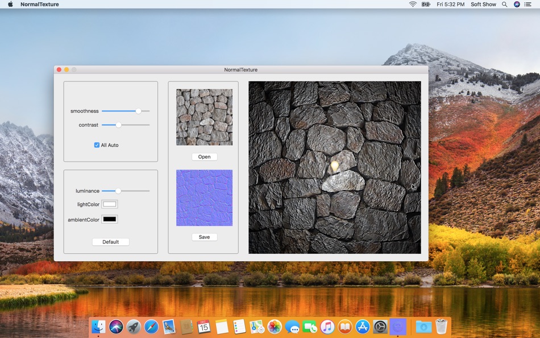Open Finder from the dock
540x338 pixels.
tap(98, 326)
